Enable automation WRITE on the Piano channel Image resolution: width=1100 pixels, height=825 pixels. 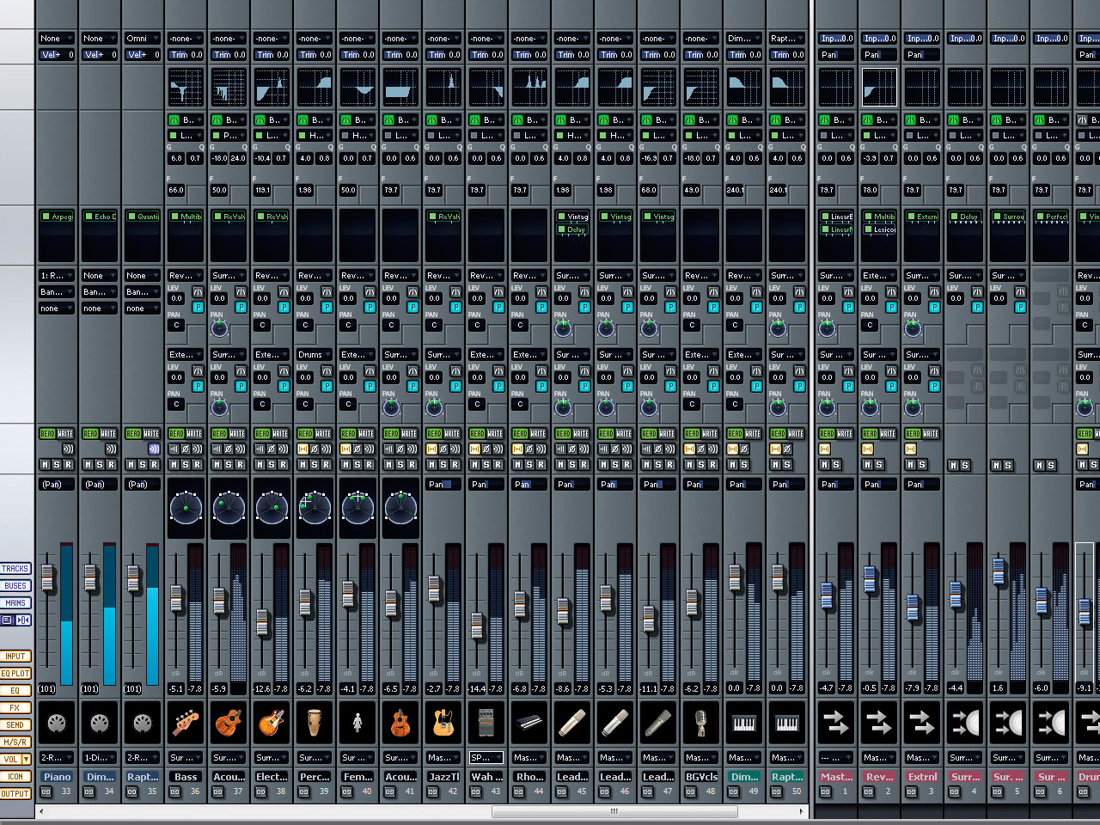click(x=65, y=433)
